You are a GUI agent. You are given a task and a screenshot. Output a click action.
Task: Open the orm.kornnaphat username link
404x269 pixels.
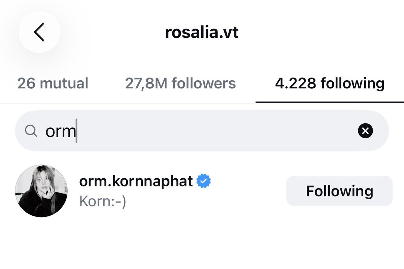coord(136,181)
